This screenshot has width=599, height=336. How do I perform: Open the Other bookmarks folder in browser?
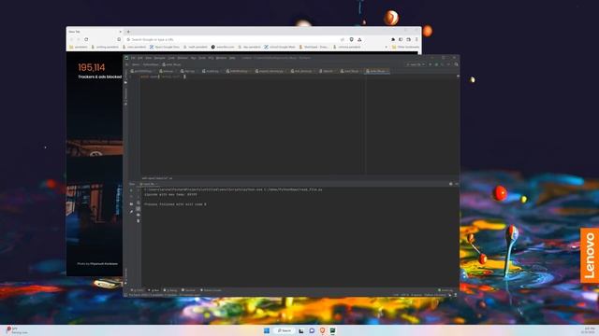pos(405,47)
